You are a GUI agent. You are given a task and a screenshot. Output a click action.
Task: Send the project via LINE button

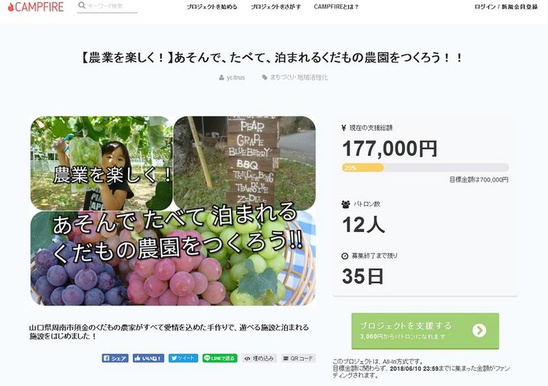pyautogui.click(x=220, y=358)
